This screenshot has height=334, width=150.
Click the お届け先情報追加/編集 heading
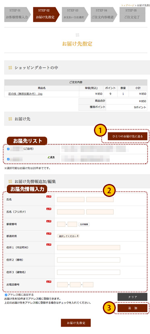coord(35,182)
